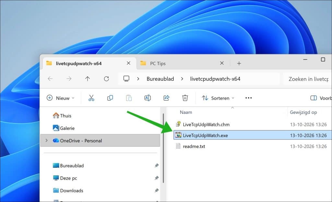Add a new Explorer tab
Viewport: 332px width, 202px height.
239,63
